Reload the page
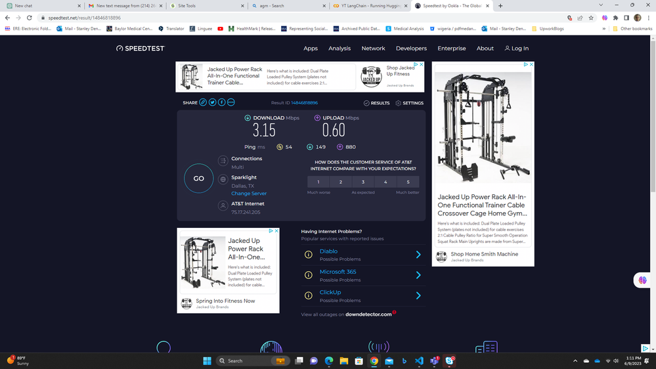The width and height of the screenshot is (656, 369). pyautogui.click(x=30, y=18)
